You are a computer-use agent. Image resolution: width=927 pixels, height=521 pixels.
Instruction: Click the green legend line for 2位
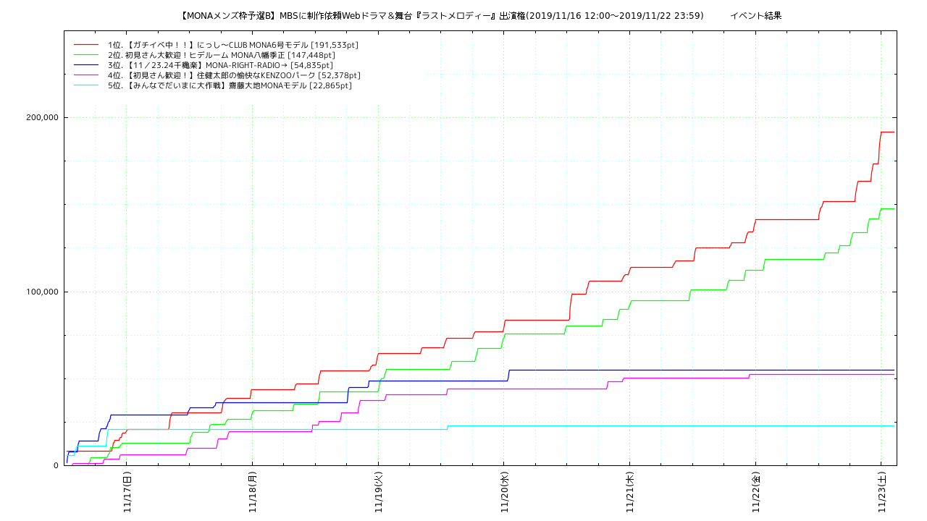tap(85, 55)
